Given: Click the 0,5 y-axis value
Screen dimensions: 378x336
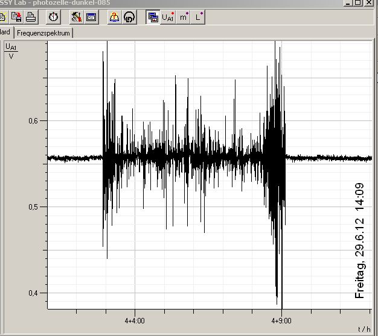Looking at the screenshot, I should pyautogui.click(x=33, y=207).
